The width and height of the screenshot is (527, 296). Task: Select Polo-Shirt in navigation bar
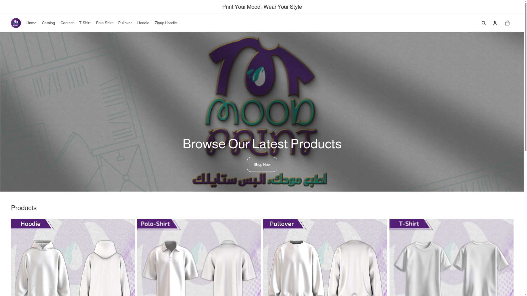pyautogui.click(x=104, y=23)
